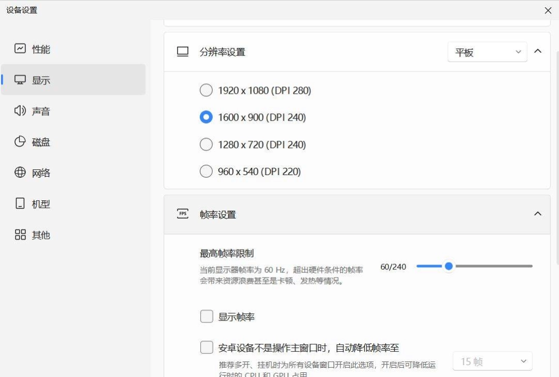This screenshot has width=559, height=377.
Task: Collapse the 分辨率设置 section chevron
Action: (x=538, y=51)
